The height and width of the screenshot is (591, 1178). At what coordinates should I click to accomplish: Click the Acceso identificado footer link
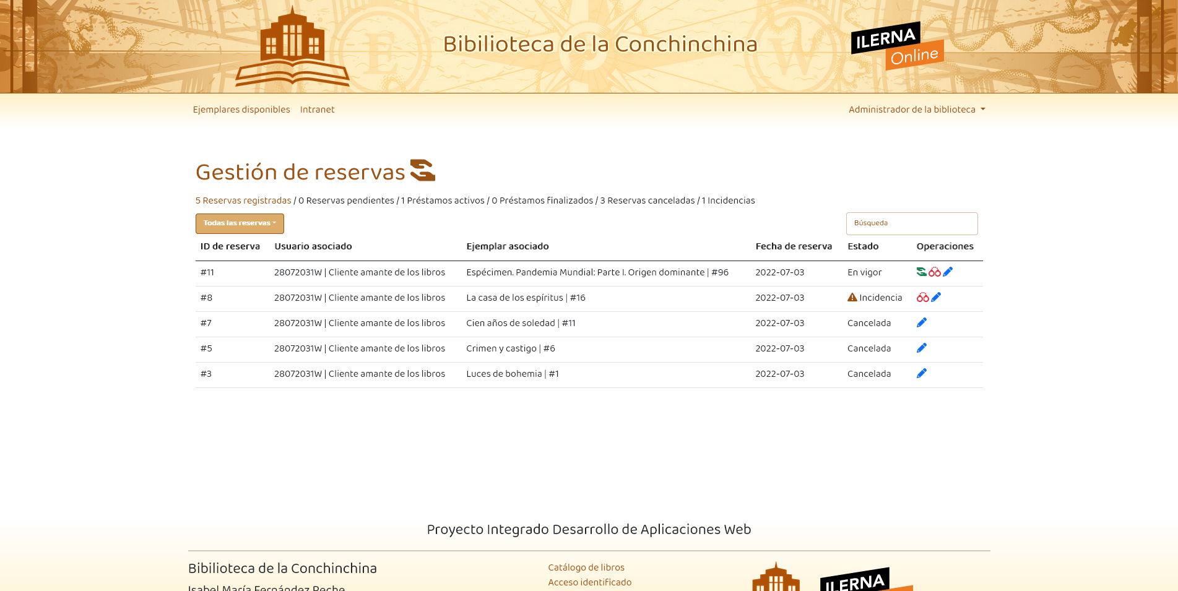click(x=589, y=582)
